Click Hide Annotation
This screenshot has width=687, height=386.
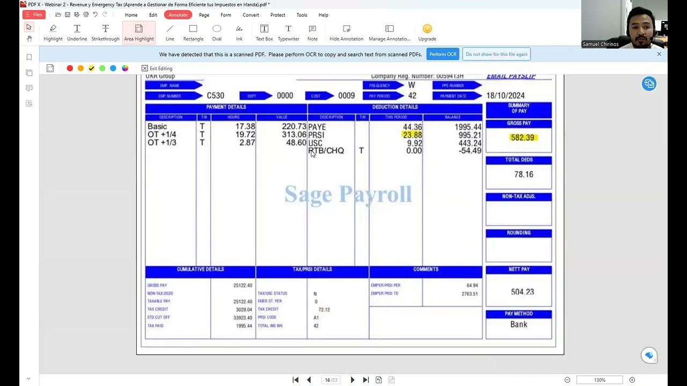346,33
